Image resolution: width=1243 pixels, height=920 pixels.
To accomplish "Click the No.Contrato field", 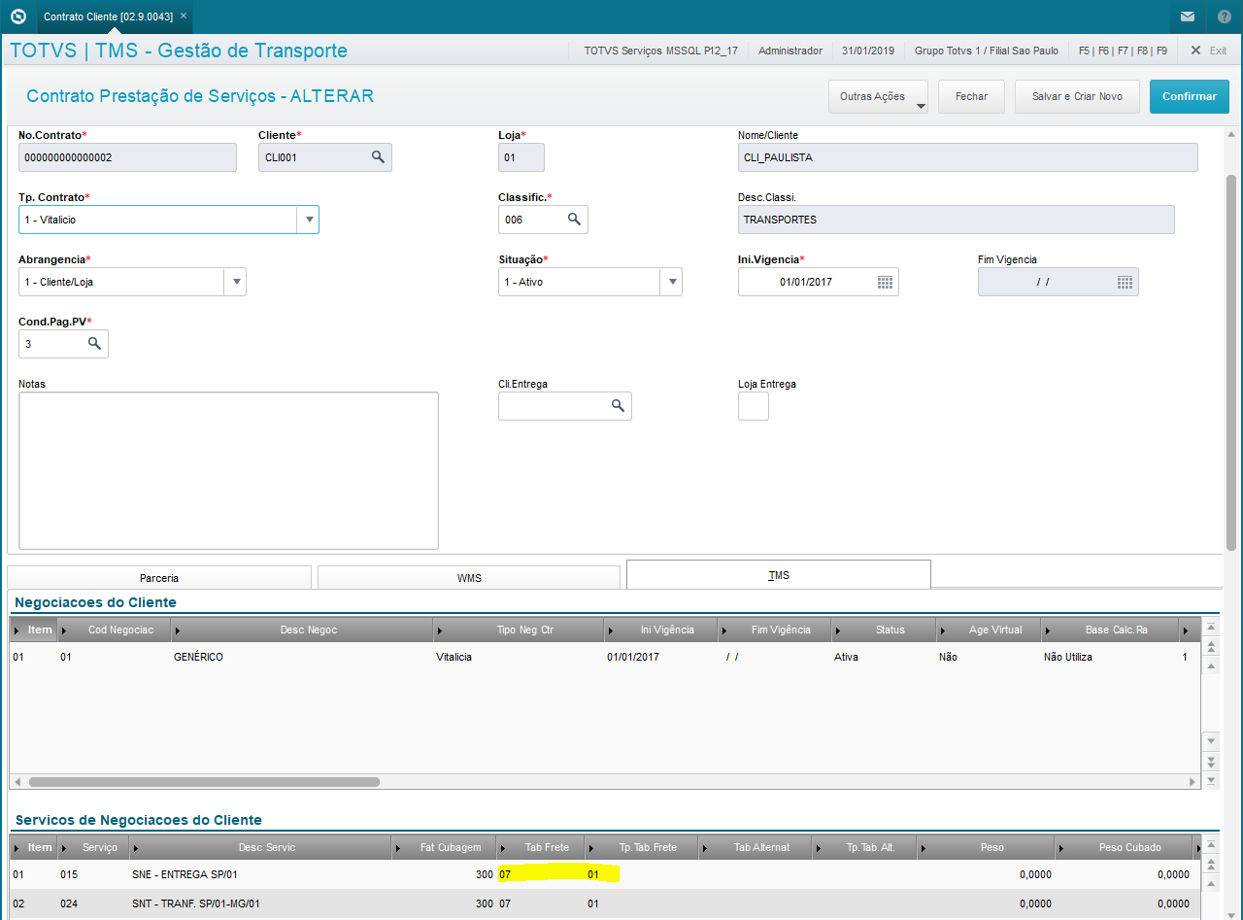I will pos(127,157).
